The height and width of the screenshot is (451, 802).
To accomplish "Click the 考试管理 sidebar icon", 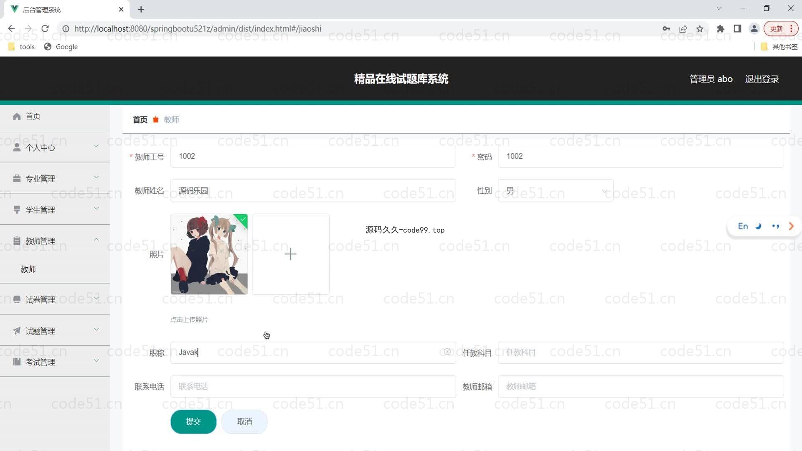I will click(x=17, y=362).
